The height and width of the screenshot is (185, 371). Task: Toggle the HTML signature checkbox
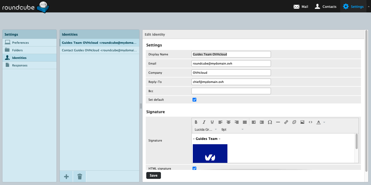194,169
